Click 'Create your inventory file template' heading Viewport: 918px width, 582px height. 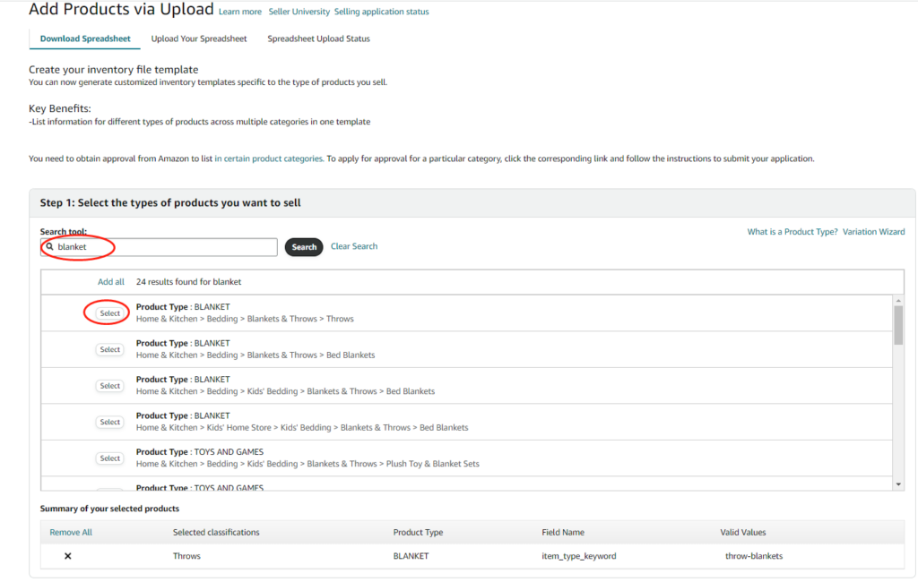coord(114,70)
